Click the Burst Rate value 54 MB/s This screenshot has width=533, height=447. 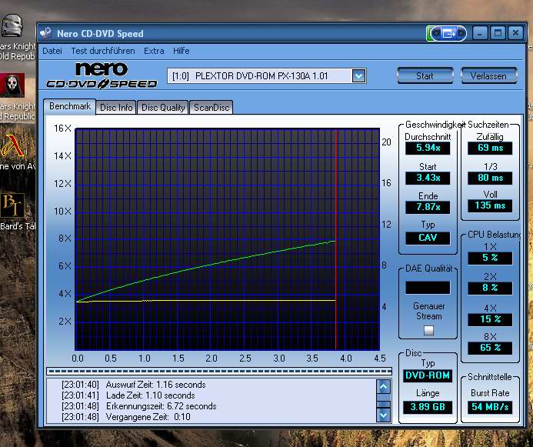coord(490,407)
